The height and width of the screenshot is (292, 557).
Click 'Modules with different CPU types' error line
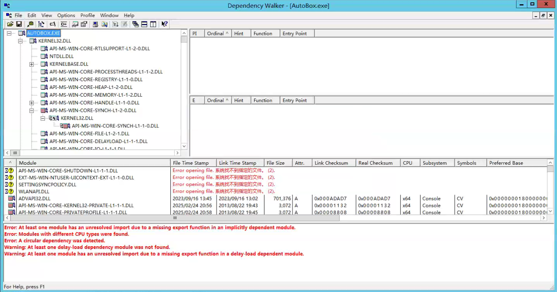point(67,234)
